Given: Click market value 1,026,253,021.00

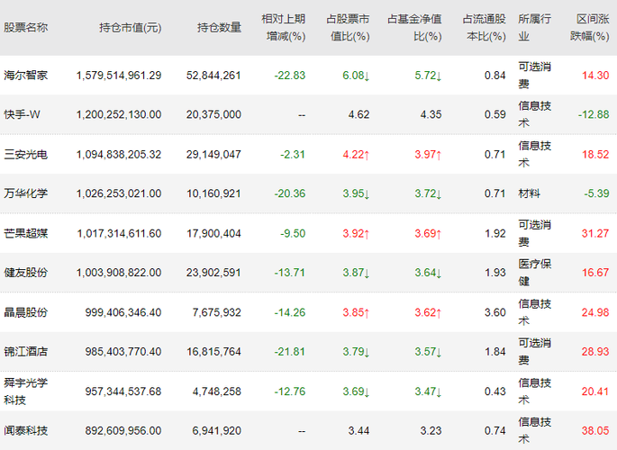Looking at the screenshot, I should click(119, 193).
